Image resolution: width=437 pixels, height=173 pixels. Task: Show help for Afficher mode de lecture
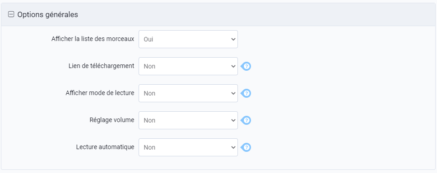tap(246, 93)
